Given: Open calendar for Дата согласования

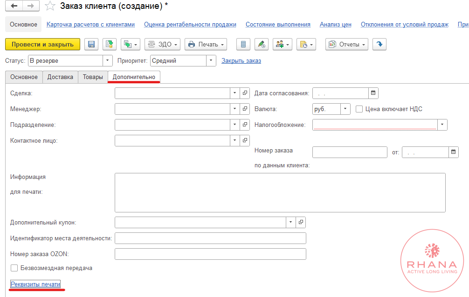Looking at the screenshot, I should click(x=373, y=93).
